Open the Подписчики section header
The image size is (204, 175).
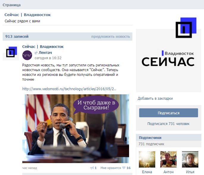(x=150, y=137)
